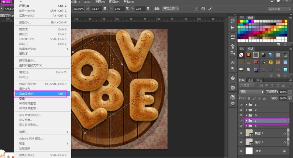
Task: Expand the L group folder
Action: (246, 121)
